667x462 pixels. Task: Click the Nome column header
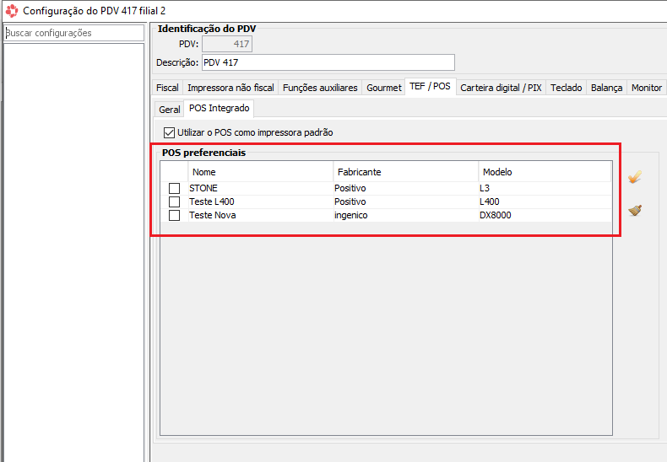(x=260, y=172)
